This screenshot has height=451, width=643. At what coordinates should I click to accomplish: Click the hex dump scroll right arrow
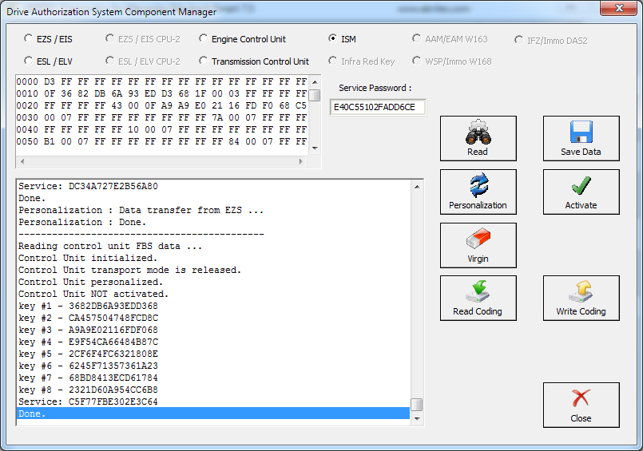tap(301, 161)
